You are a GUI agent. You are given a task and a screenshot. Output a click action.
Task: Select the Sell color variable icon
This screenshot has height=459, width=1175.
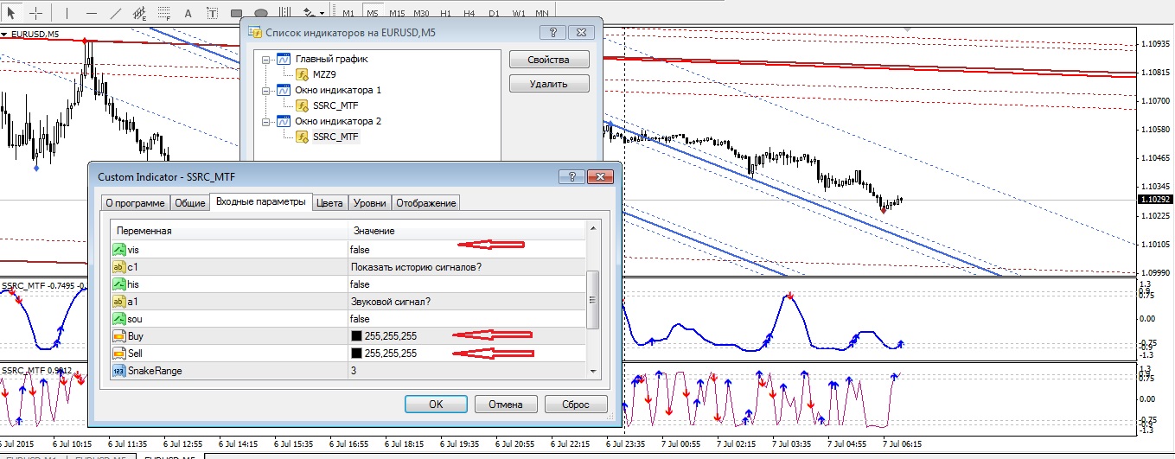tap(119, 353)
